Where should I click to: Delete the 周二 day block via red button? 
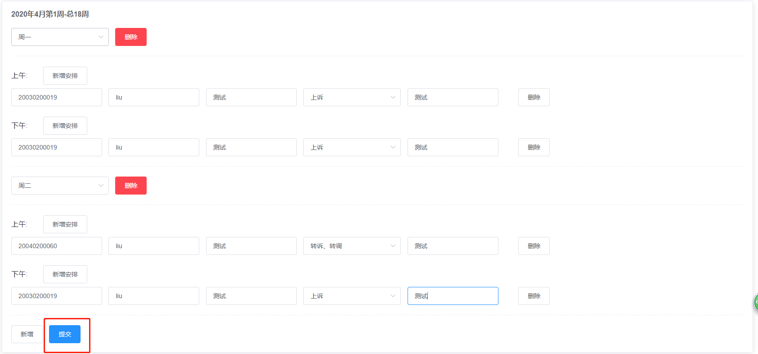coord(131,186)
